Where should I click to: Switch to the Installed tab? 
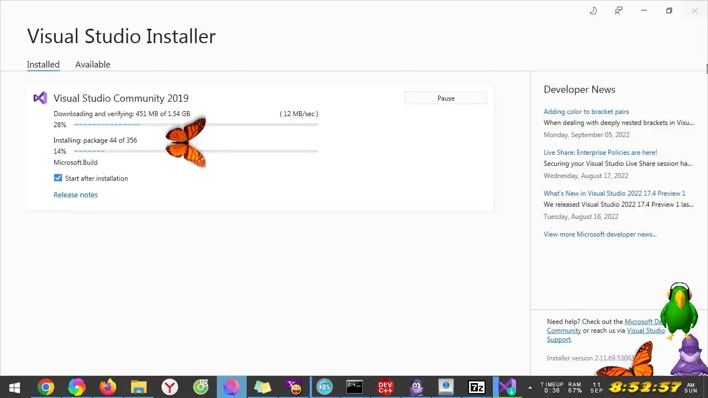[x=43, y=64]
